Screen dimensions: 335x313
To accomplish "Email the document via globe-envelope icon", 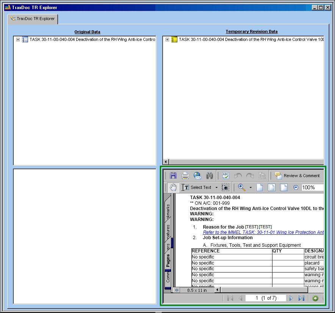I will (x=197, y=176).
